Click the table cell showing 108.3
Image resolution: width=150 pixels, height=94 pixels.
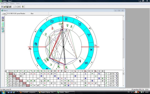point(21,85)
